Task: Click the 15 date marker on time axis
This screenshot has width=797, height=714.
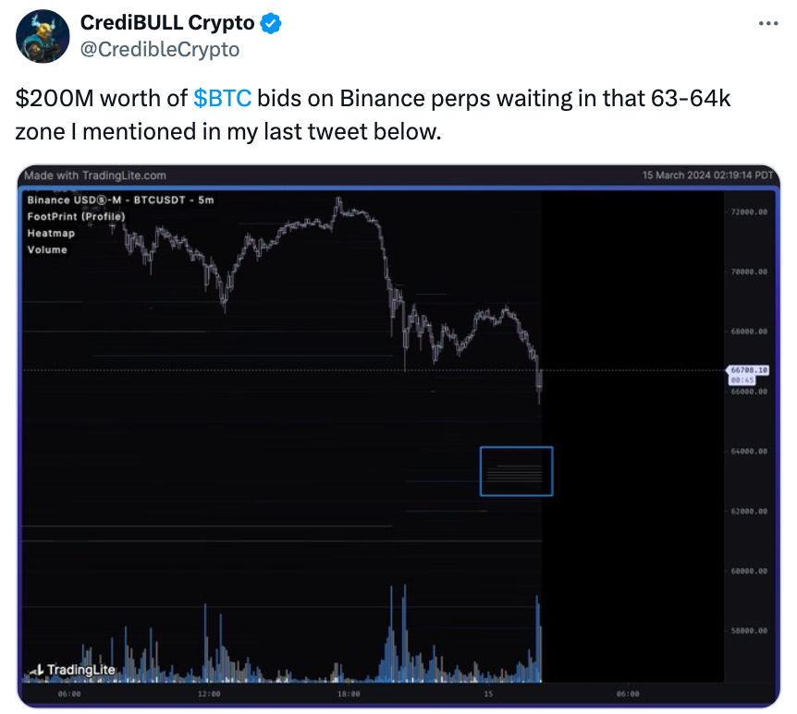Action: [488, 694]
